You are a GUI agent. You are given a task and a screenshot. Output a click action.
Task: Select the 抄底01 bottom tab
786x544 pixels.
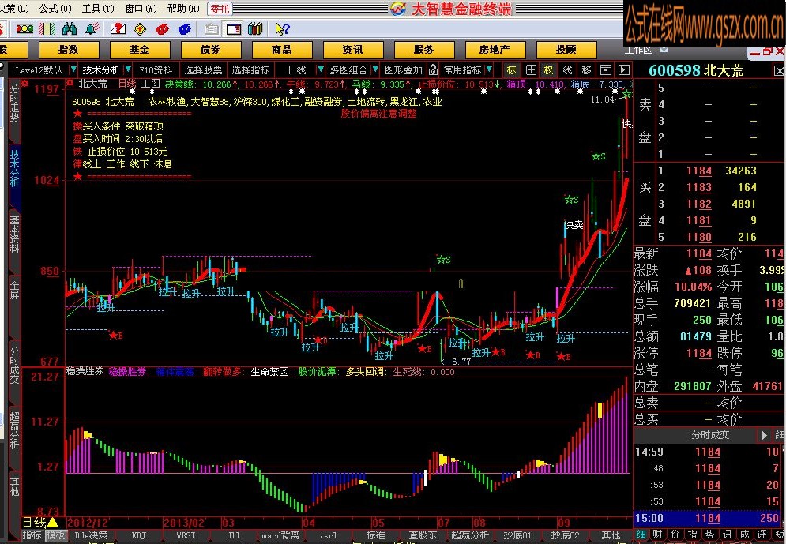517,535
